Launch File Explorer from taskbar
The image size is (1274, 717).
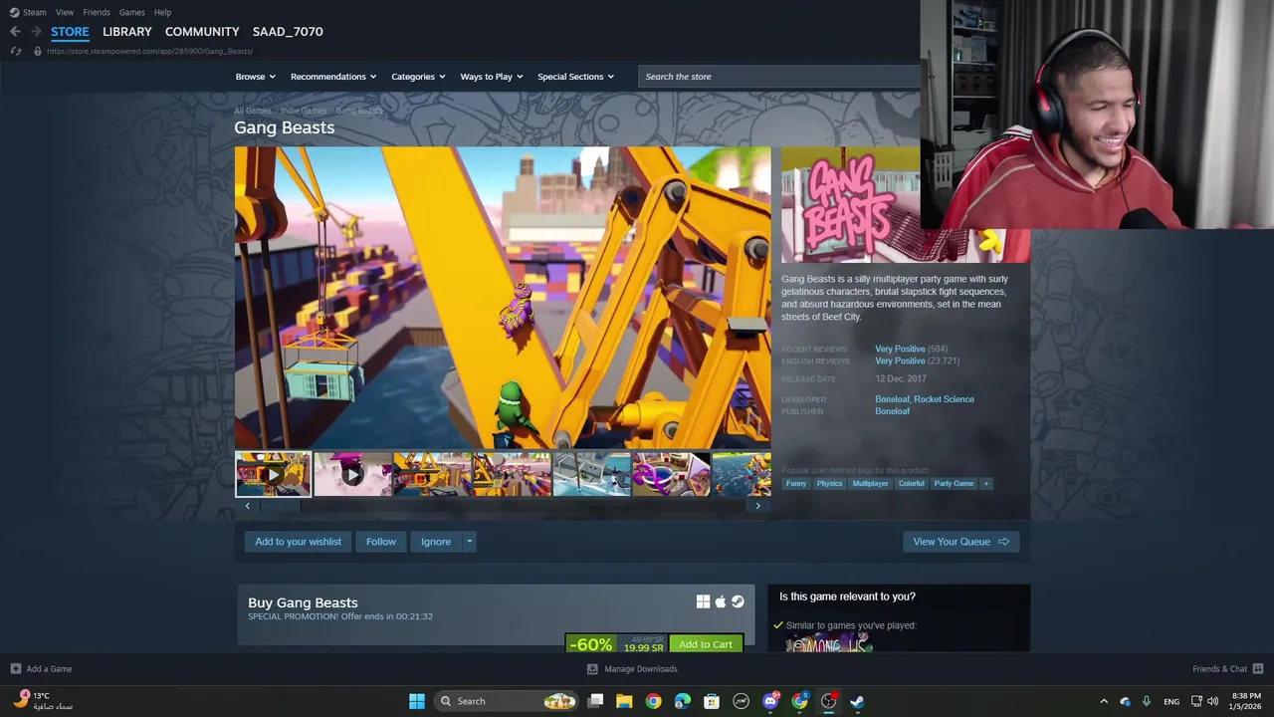[624, 701]
